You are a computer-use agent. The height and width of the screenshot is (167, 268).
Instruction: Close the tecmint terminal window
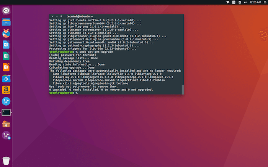[52, 16]
